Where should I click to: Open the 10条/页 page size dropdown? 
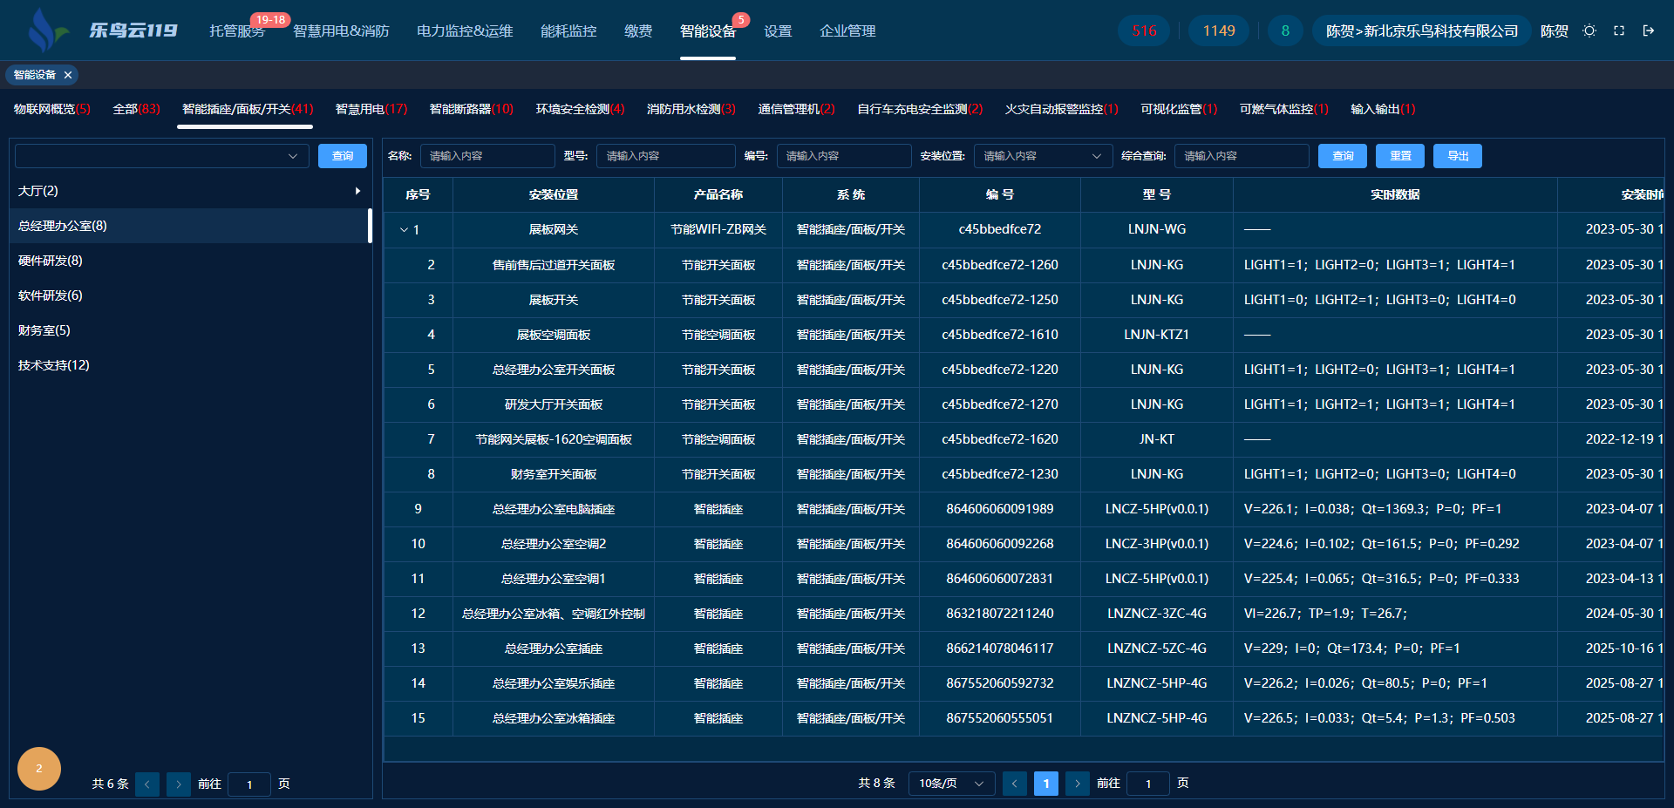point(952,784)
